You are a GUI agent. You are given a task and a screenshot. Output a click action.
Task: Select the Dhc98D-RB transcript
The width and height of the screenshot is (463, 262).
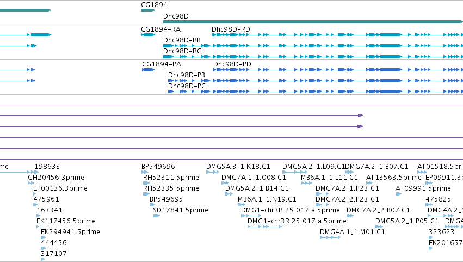pos(313,46)
